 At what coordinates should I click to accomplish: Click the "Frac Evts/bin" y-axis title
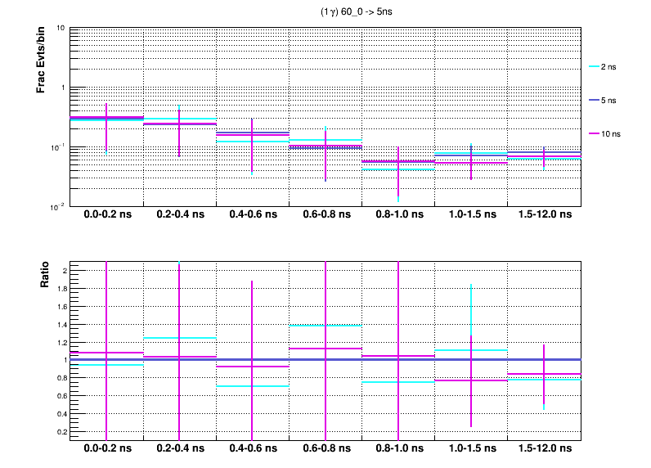[x=40, y=61]
